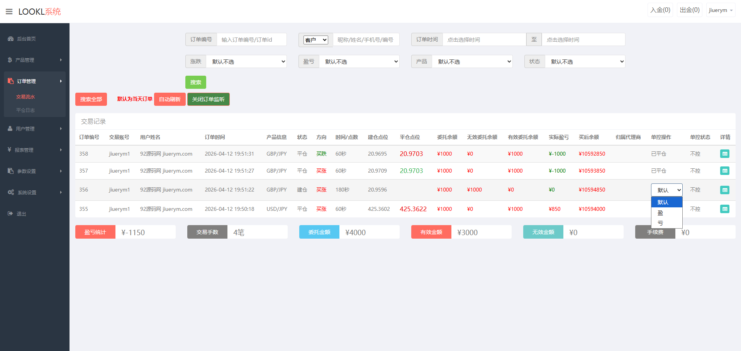This screenshot has width=741, height=351.
Task: Click the 订单编号 search input field
Action: tap(251, 40)
